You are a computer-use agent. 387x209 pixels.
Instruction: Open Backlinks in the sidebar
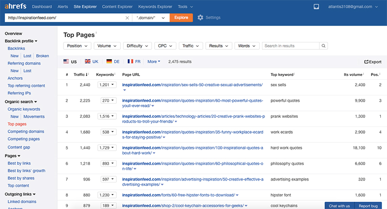[16, 48]
